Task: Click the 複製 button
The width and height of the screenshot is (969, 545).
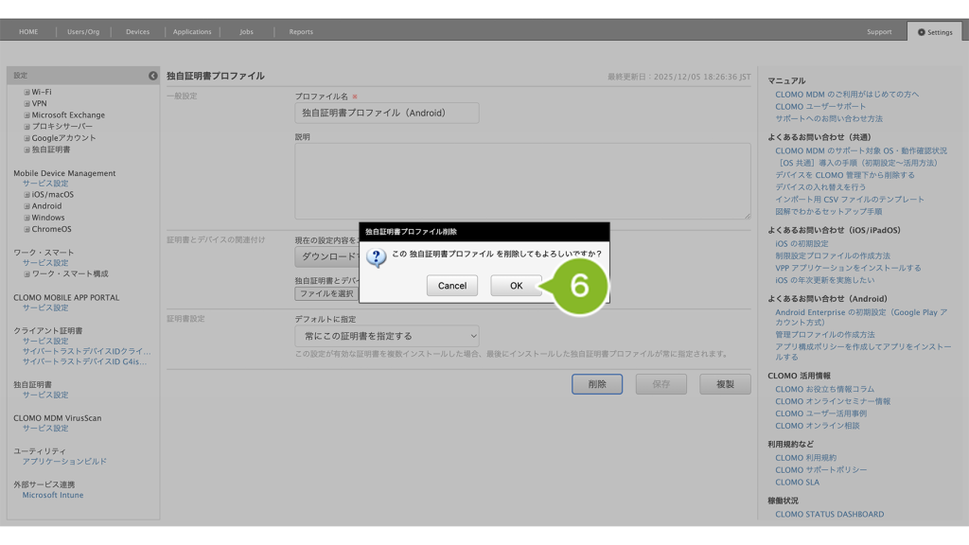Action: (x=725, y=384)
